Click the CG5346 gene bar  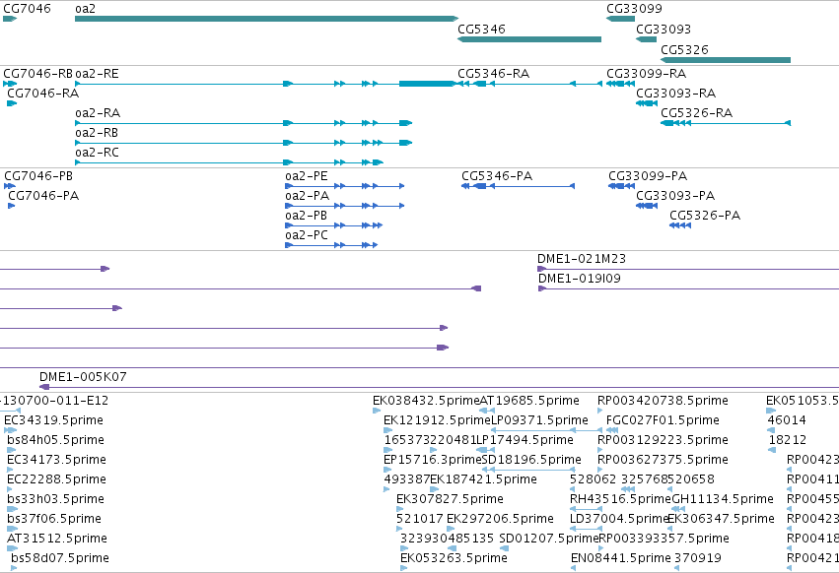529,39
